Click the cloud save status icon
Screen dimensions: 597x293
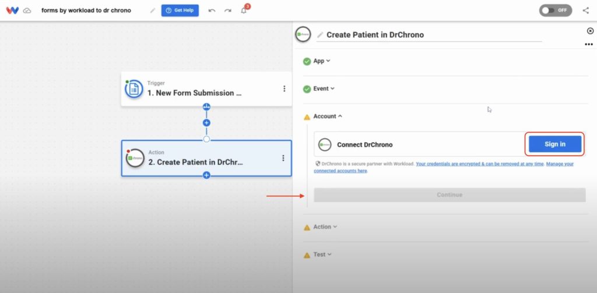coord(27,10)
